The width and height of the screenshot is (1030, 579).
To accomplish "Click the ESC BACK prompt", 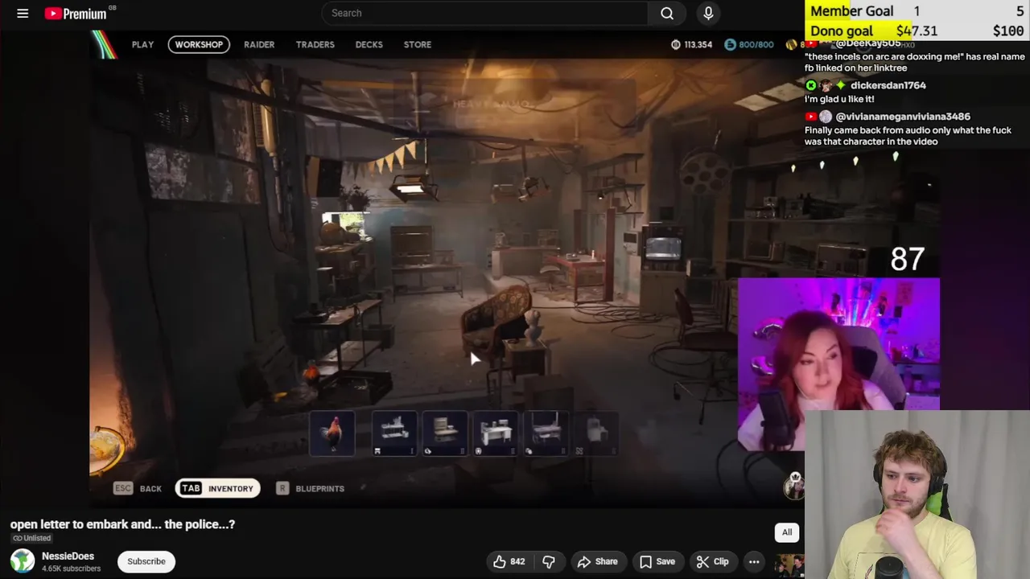I will [138, 488].
